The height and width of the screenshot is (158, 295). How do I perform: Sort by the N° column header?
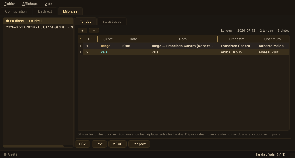point(90,39)
